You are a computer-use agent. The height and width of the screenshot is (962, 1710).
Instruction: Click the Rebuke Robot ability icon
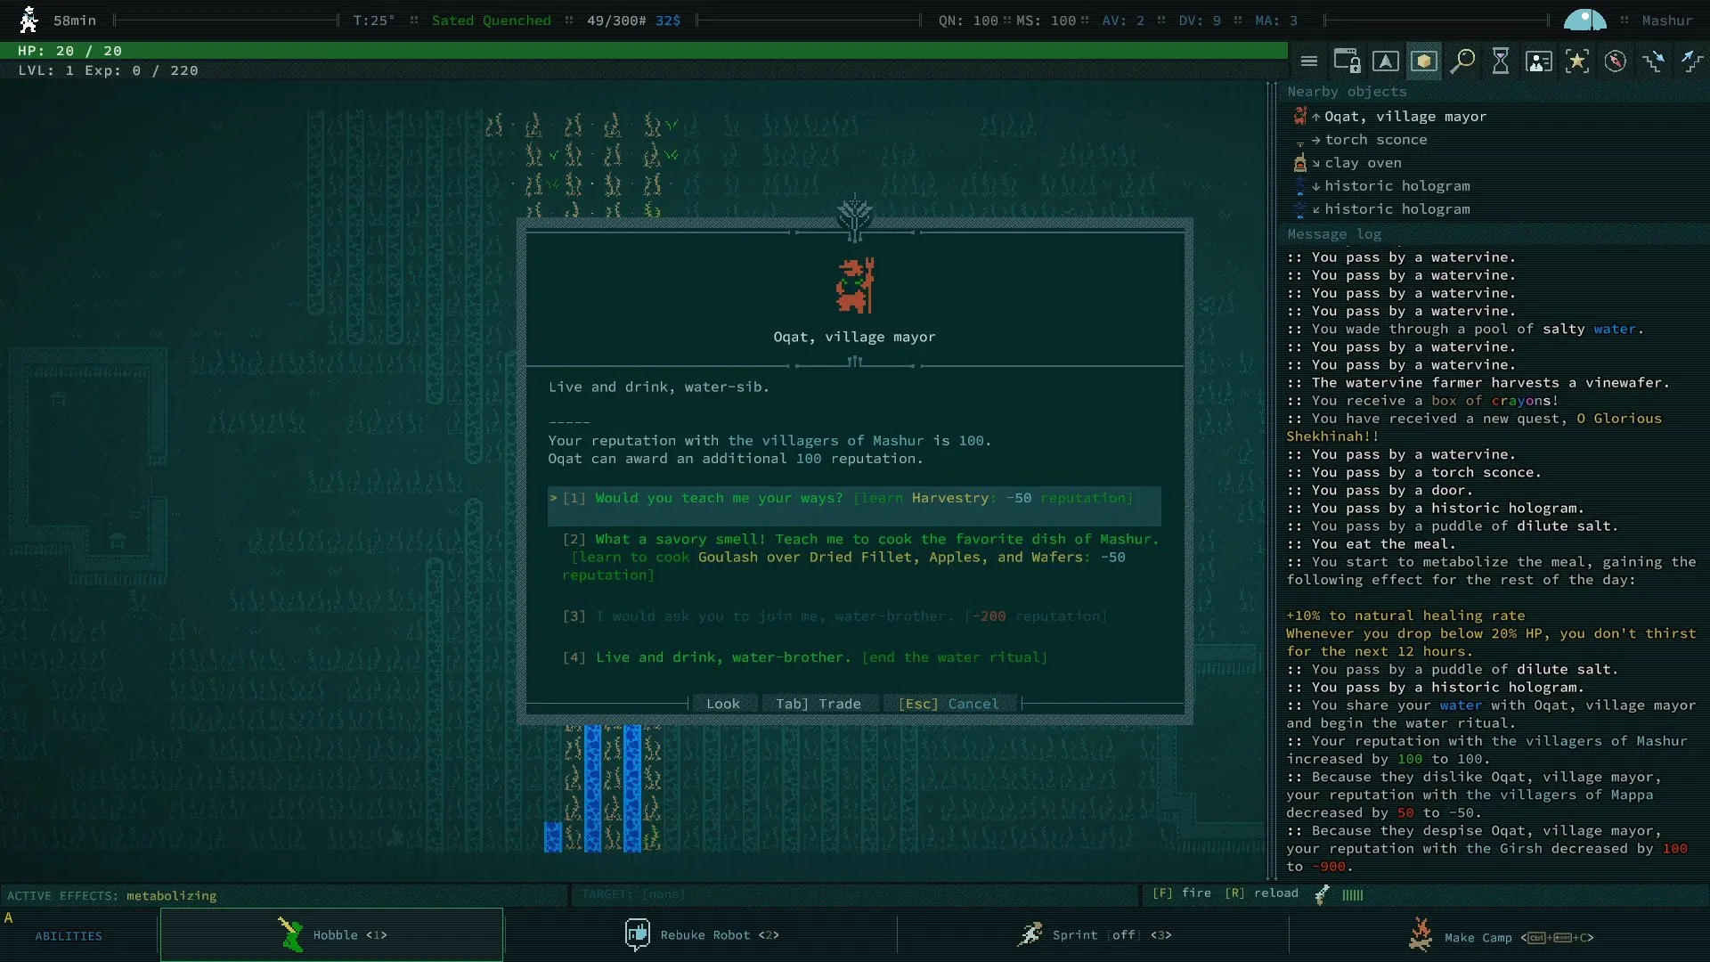(637, 934)
